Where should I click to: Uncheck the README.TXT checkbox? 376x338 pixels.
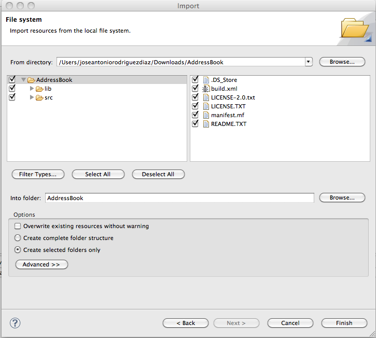coord(195,123)
